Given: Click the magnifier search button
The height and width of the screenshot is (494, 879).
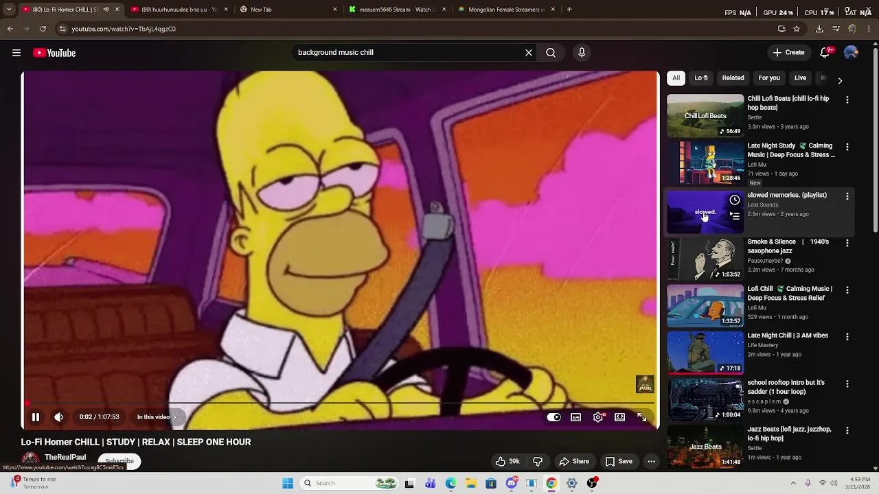Looking at the screenshot, I should tap(551, 53).
